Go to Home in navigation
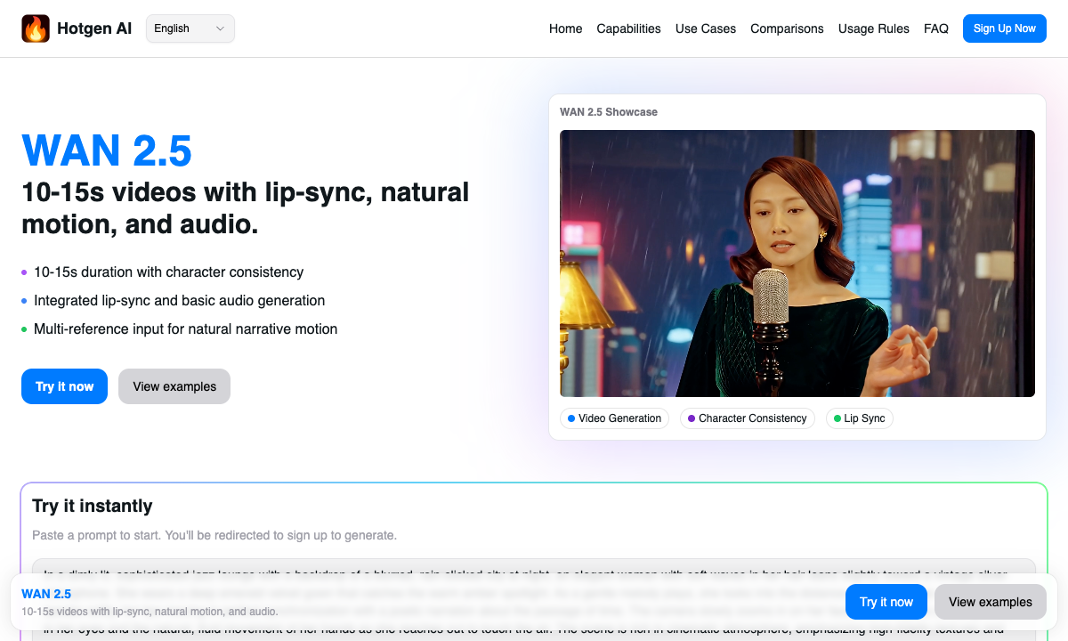This screenshot has width=1068, height=641. click(x=565, y=28)
